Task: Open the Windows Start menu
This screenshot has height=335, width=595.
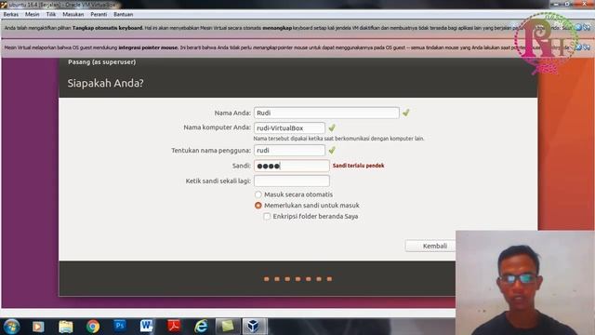Action: (x=11, y=327)
